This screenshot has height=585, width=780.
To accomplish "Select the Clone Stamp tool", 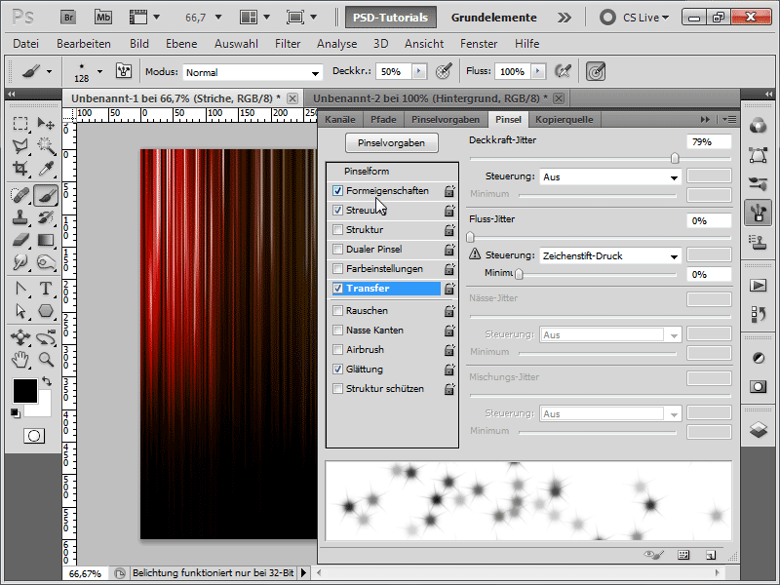I will [20, 217].
